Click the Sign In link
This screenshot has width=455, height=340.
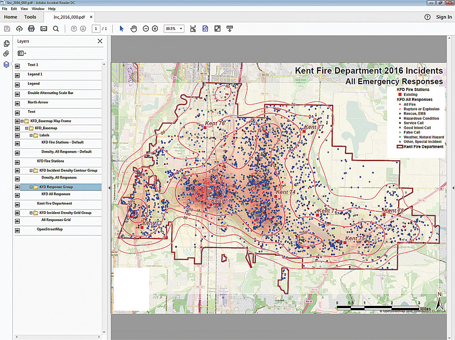443,17
